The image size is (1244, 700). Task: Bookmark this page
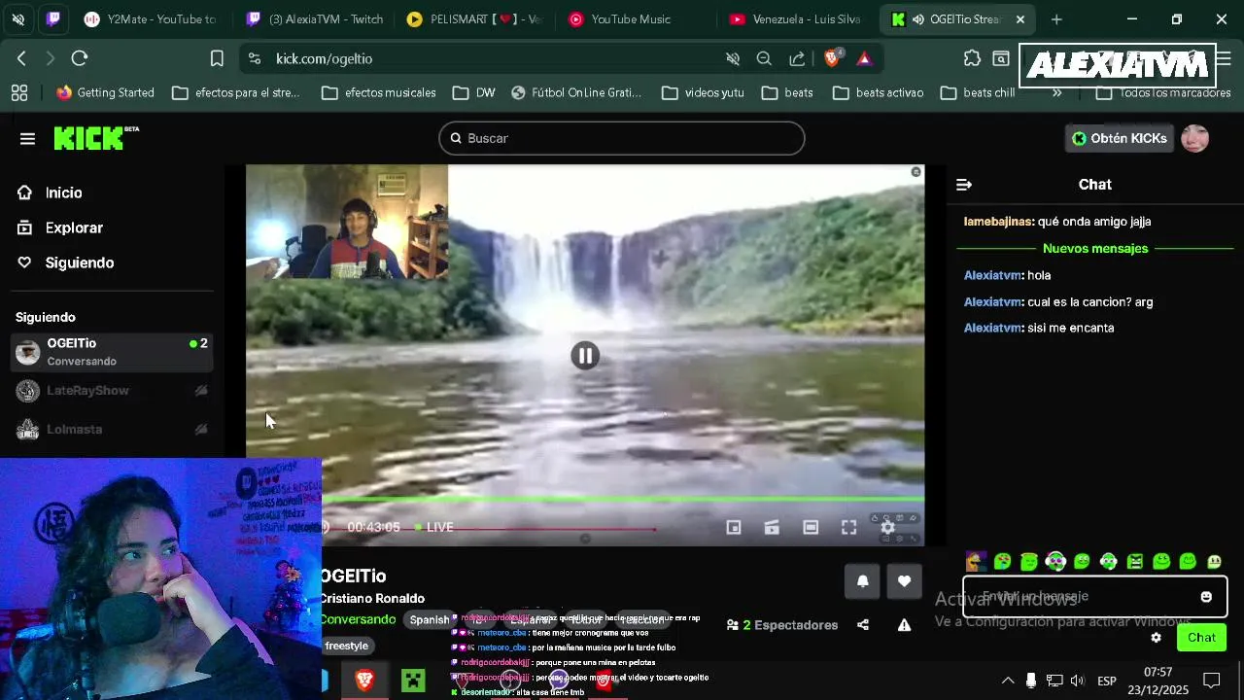pos(217,58)
